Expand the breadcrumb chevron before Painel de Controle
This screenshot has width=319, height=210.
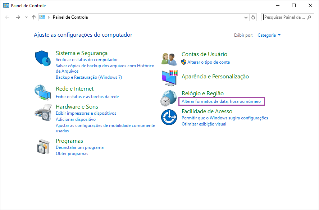[49, 17]
